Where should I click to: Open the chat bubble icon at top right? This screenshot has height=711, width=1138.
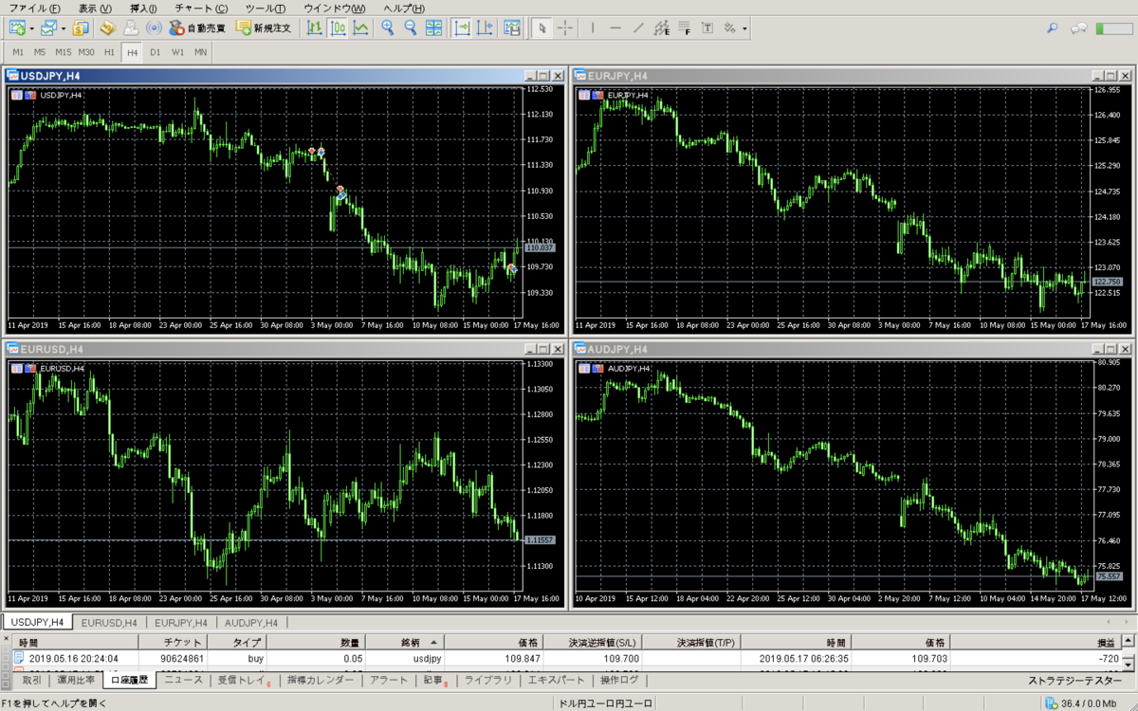click(x=1078, y=27)
